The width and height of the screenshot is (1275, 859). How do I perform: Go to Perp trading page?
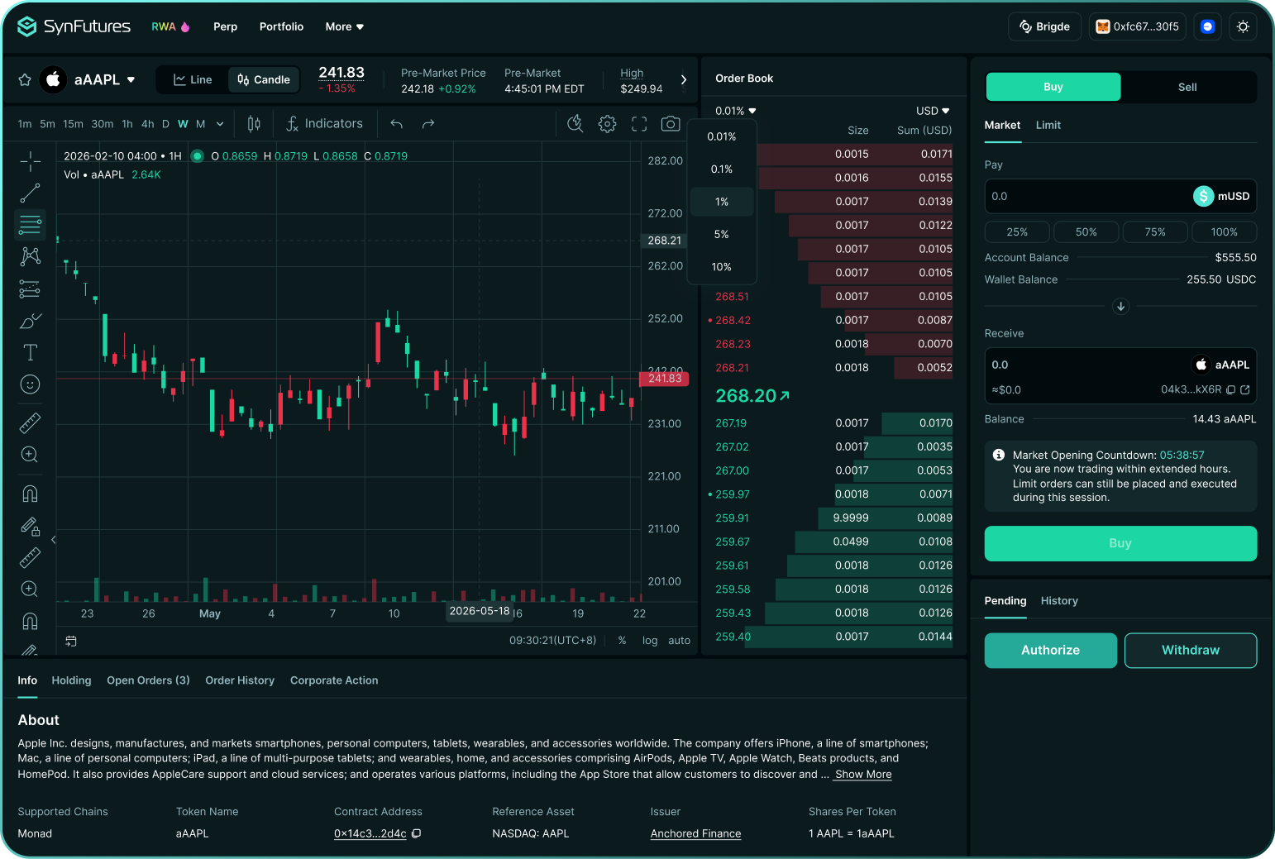225,26
